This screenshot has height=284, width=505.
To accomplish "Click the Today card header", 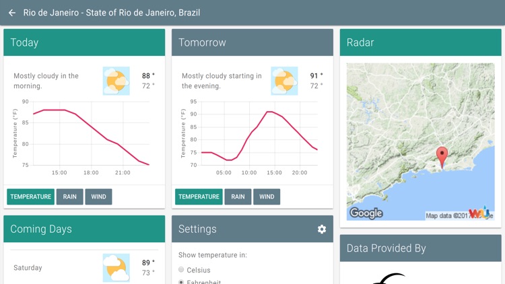I will point(84,42).
